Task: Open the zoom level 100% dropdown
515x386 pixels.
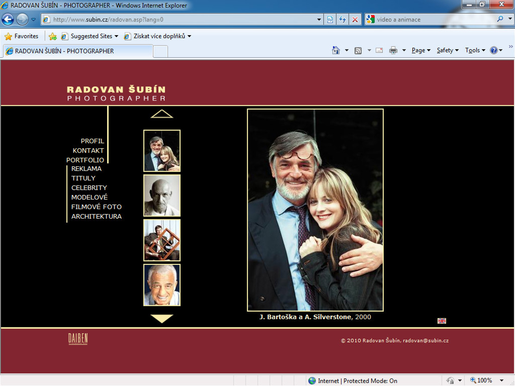Action: [x=501, y=380]
